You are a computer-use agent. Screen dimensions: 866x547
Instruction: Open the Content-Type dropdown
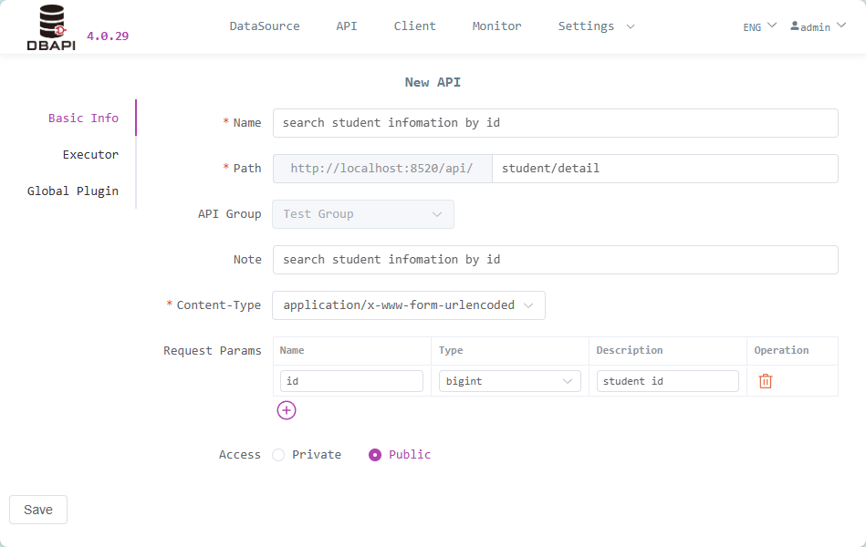408,304
